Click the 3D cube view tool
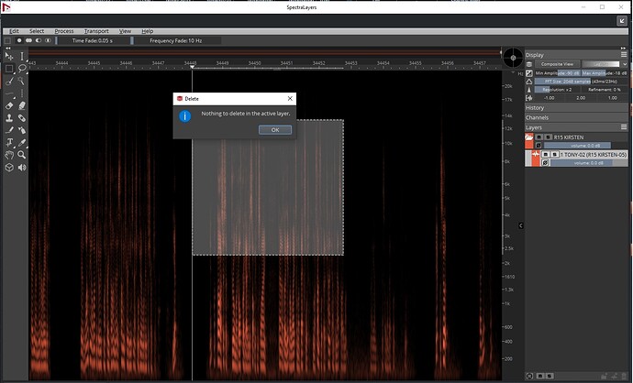This screenshot has height=383, width=633. point(9,168)
